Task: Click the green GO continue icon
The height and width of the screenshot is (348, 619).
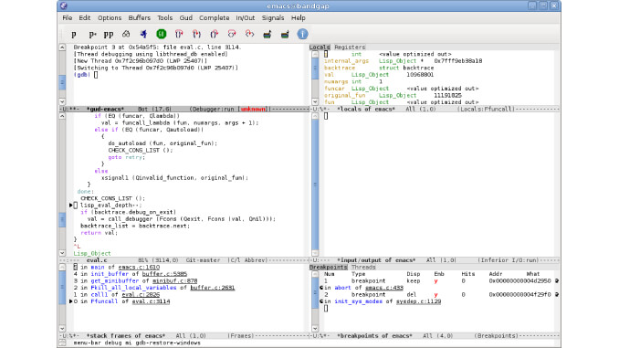Action: (161, 34)
